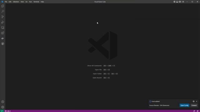Open the Search view in activity bar

point(3,12)
